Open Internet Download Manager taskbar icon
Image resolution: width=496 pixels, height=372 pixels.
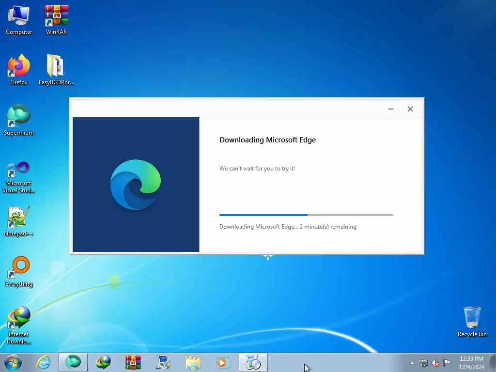pyautogui.click(x=103, y=362)
